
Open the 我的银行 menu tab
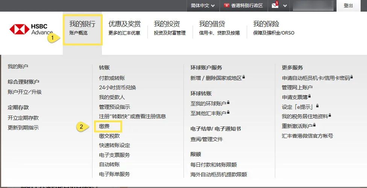(82, 27)
